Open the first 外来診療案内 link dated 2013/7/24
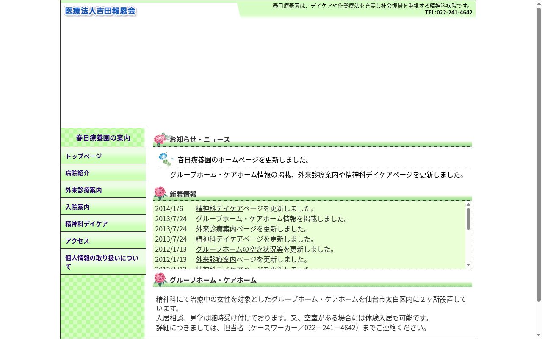The height and width of the screenshot is (339, 542). point(216,229)
